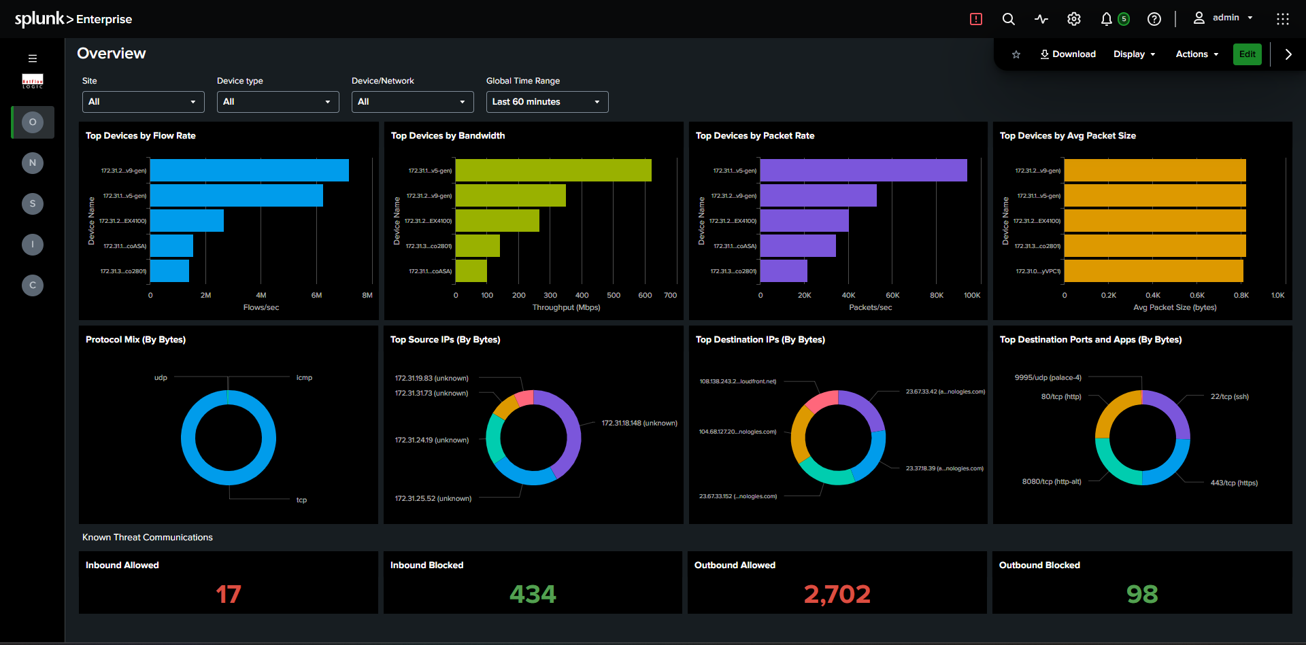Open the search magnifier icon

1009,19
